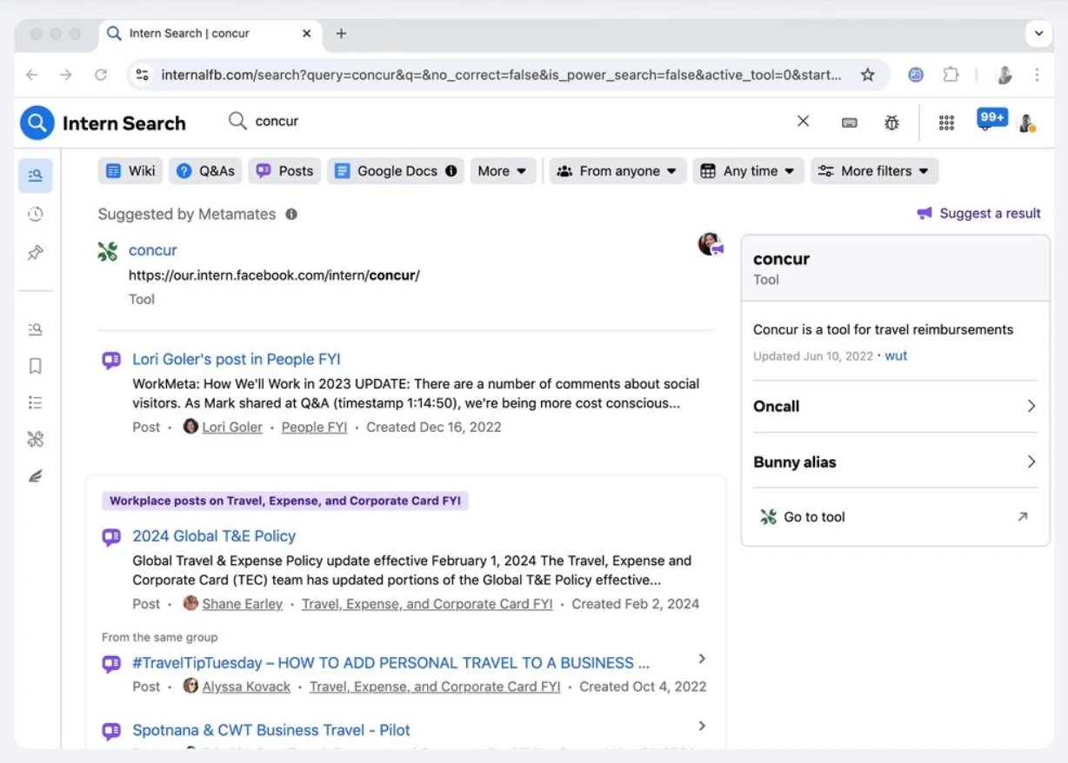Image resolution: width=1068 pixels, height=763 pixels.
Task: Open notifications with 99+ badge
Action: pos(991,119)
